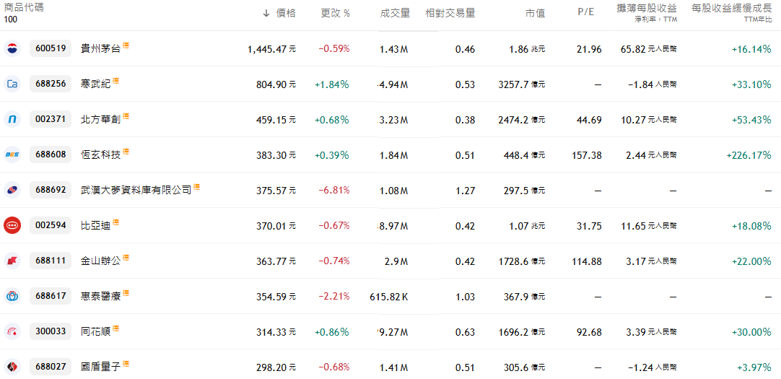Click the 惠泰醫療 company logo icon

click(12, 296)
